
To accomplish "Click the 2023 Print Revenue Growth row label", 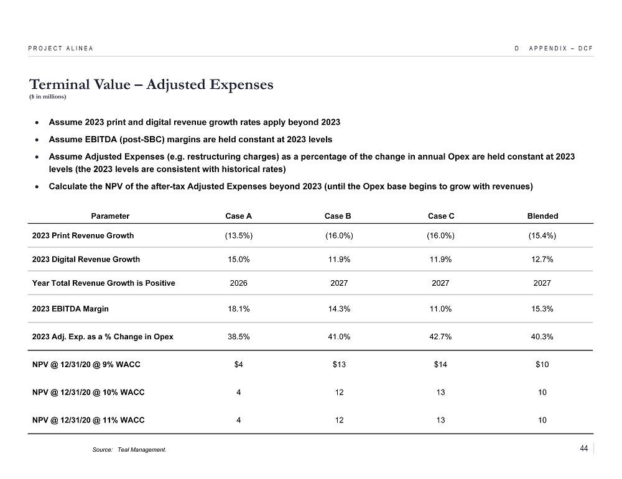I will (x=83, y=235).
